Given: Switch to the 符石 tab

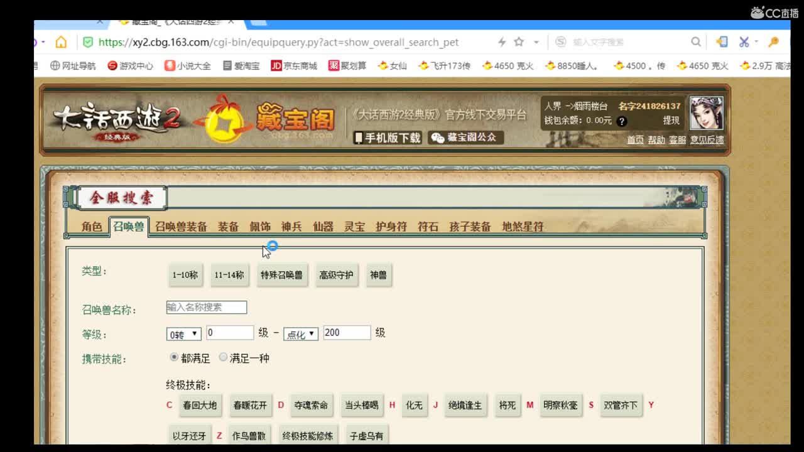Looking at the screenshot, I should point(428,227).
